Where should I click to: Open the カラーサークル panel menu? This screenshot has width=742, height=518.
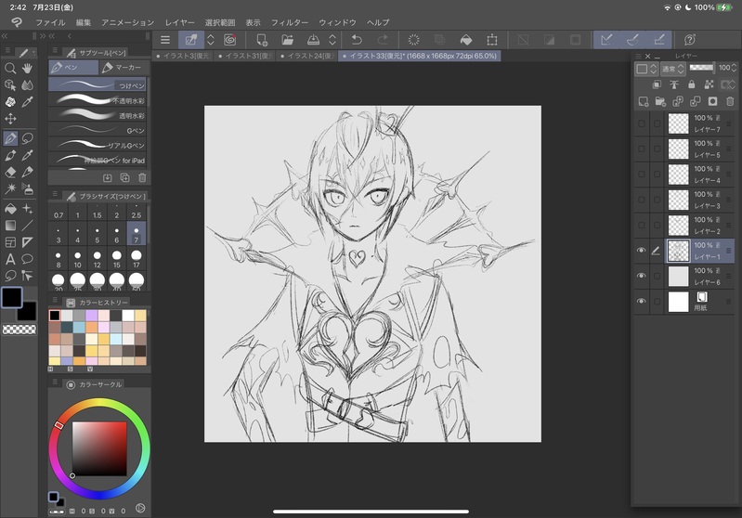pos(55,382)
